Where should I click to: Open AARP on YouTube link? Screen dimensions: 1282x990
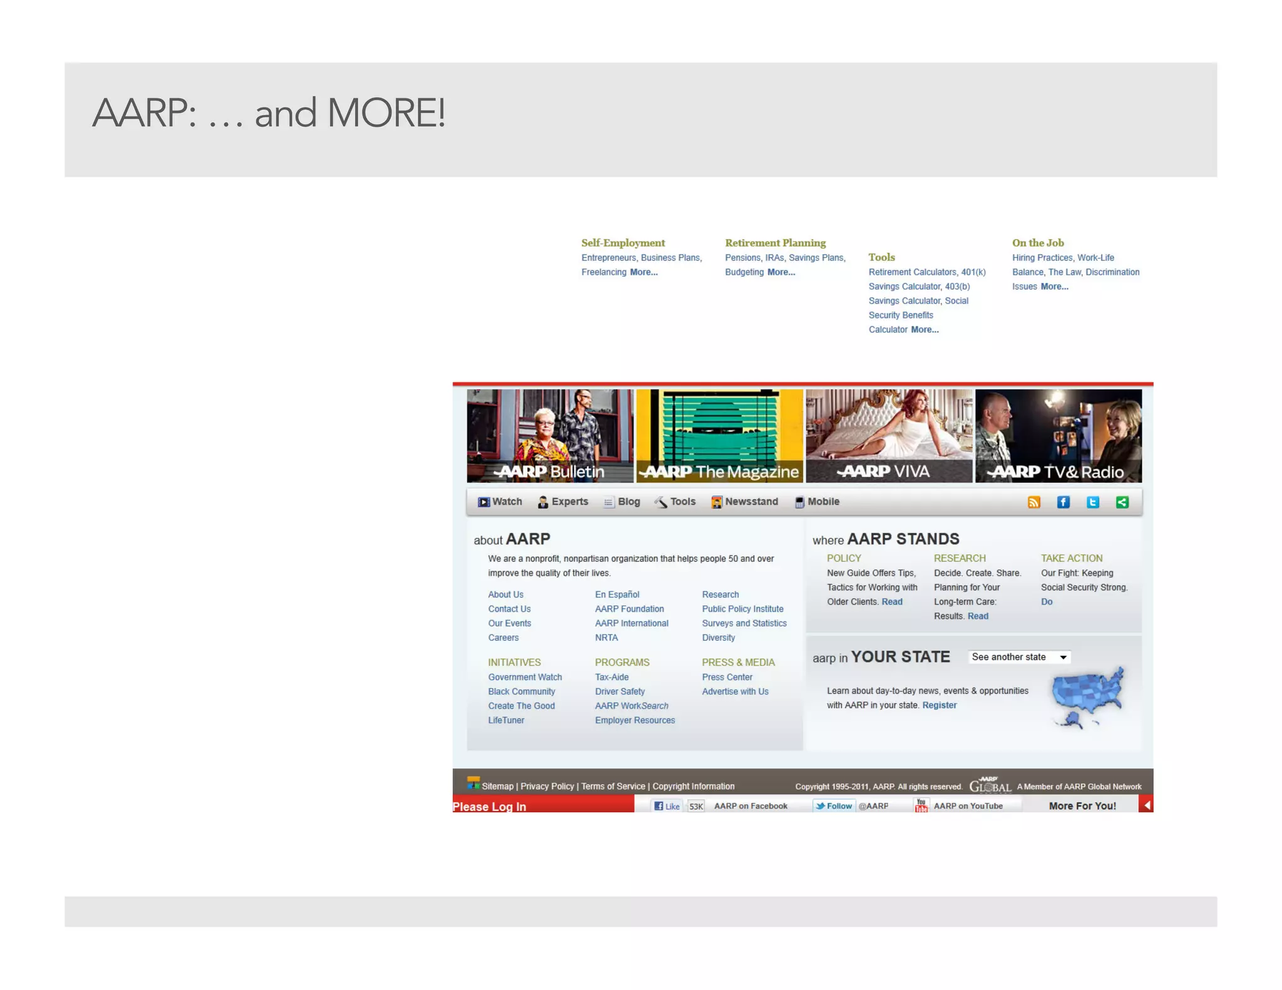tap(967, 806)
